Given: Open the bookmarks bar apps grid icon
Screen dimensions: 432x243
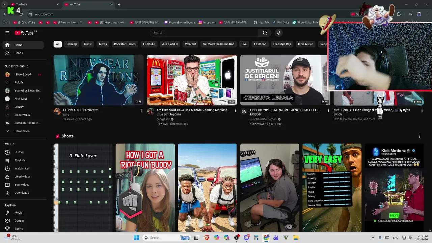Looking at the screenshot, I should pyautogui.click(x=4, y=23).
